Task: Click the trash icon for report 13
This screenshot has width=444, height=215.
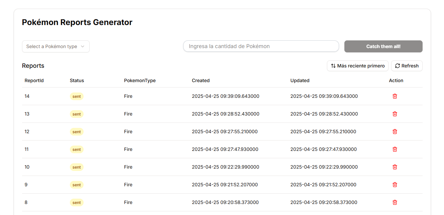Action: click(395, 114)
